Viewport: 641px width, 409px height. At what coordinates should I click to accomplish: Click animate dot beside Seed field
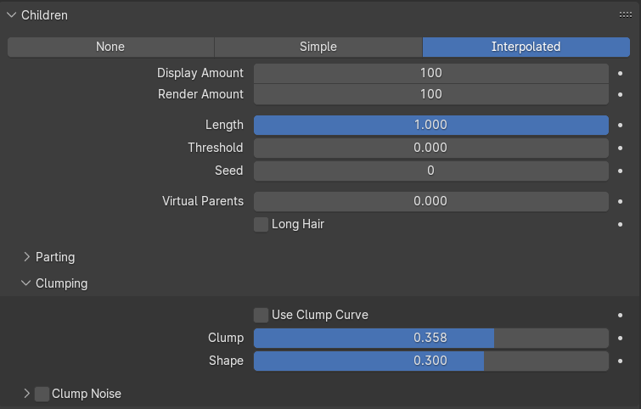point(621,171)
